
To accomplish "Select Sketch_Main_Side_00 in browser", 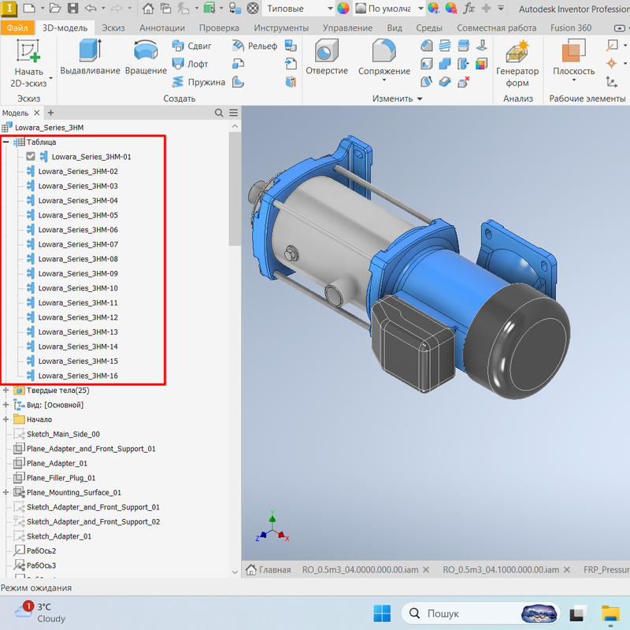I will click(x=57, y=434).
